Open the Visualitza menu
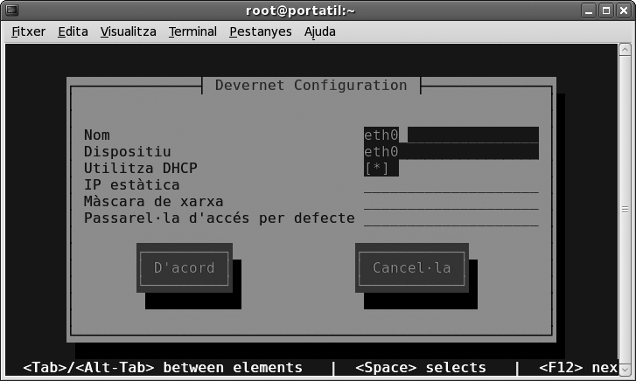 pos(128,31)
